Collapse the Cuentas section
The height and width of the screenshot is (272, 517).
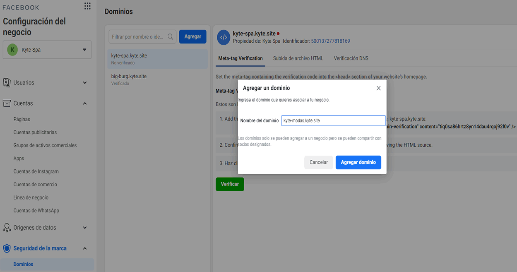85,104
